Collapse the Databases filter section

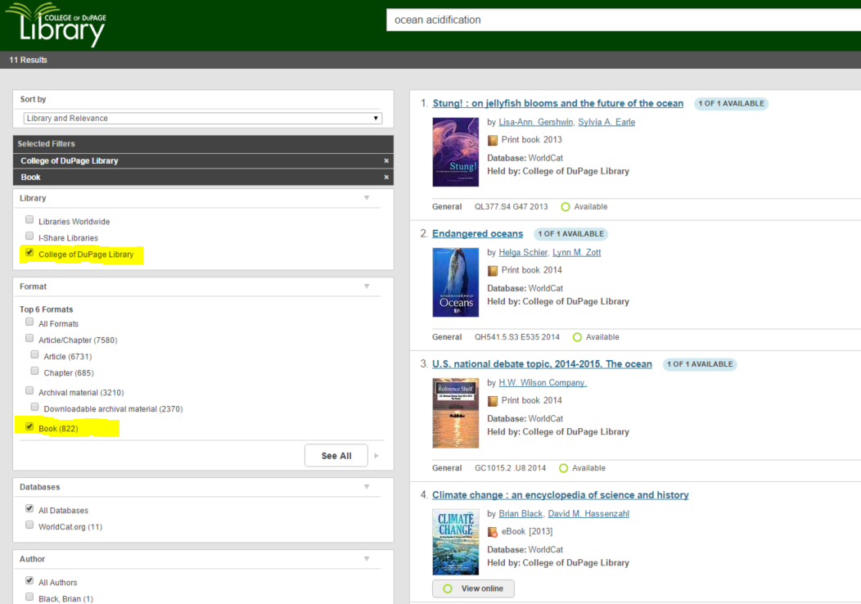click(367, 487)
